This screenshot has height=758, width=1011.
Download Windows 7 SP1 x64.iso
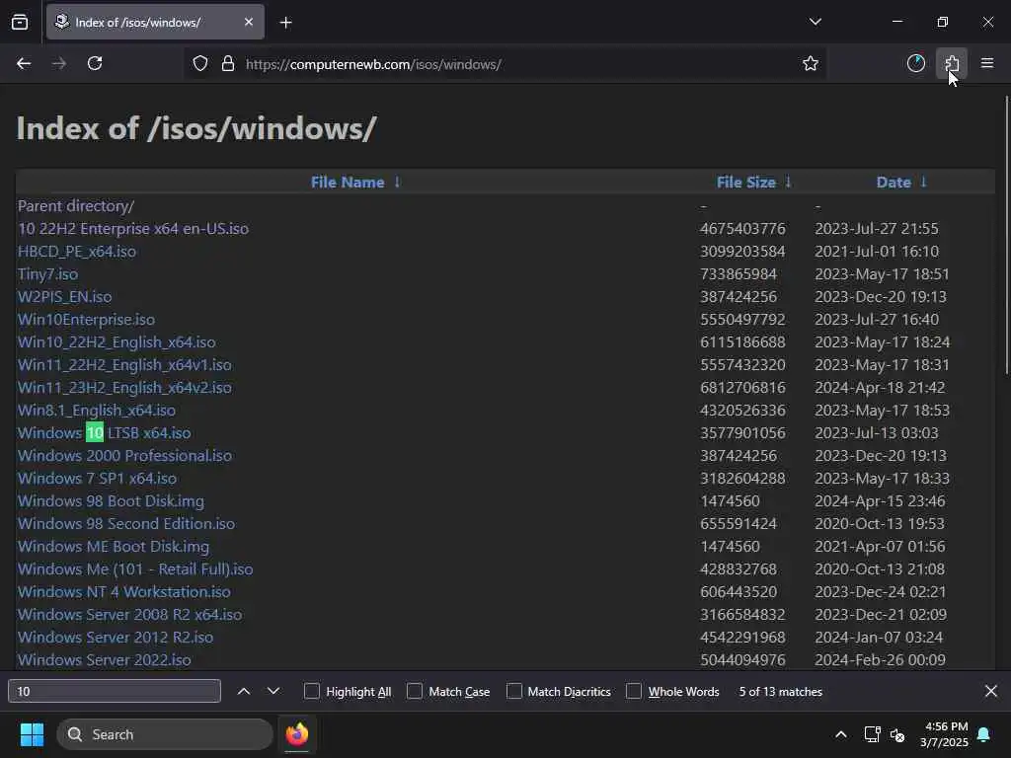pyautogui.click(x=97, y=478)
